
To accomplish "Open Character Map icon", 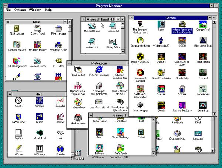I will click(x=177, y=135).
